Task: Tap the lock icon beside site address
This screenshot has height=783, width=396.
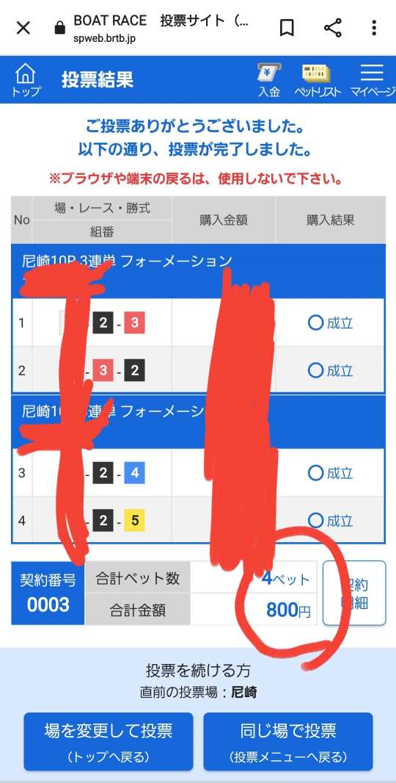Action: pyautogui.click(x=60, y=29)
